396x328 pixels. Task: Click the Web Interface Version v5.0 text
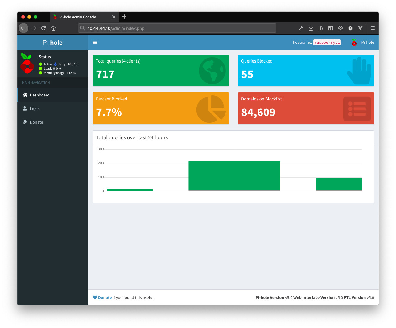(x=318, y=297)
